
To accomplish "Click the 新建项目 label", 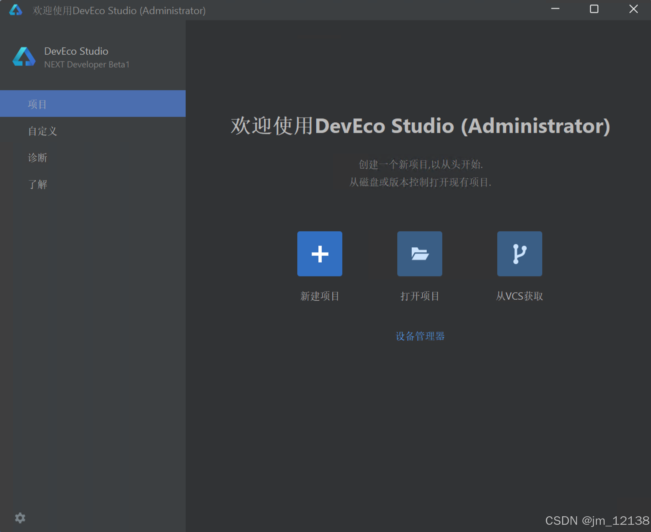I will pyautogui.click(x=320, y=296).
